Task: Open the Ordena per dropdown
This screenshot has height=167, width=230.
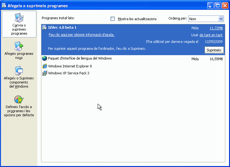Action: 221,19
